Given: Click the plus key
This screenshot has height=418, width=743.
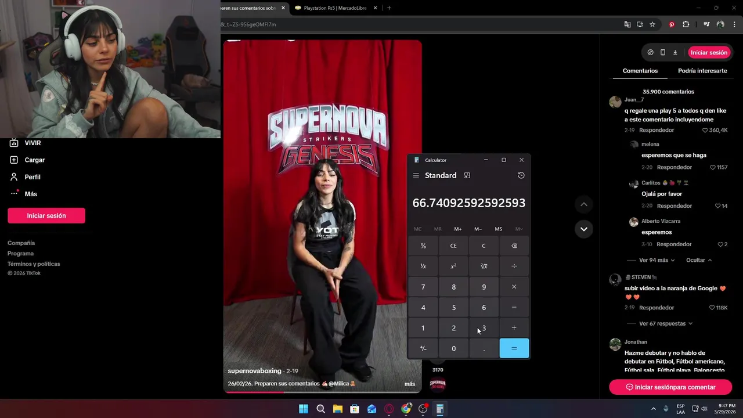Looking at the screenshot, I should tap(514, 328).
